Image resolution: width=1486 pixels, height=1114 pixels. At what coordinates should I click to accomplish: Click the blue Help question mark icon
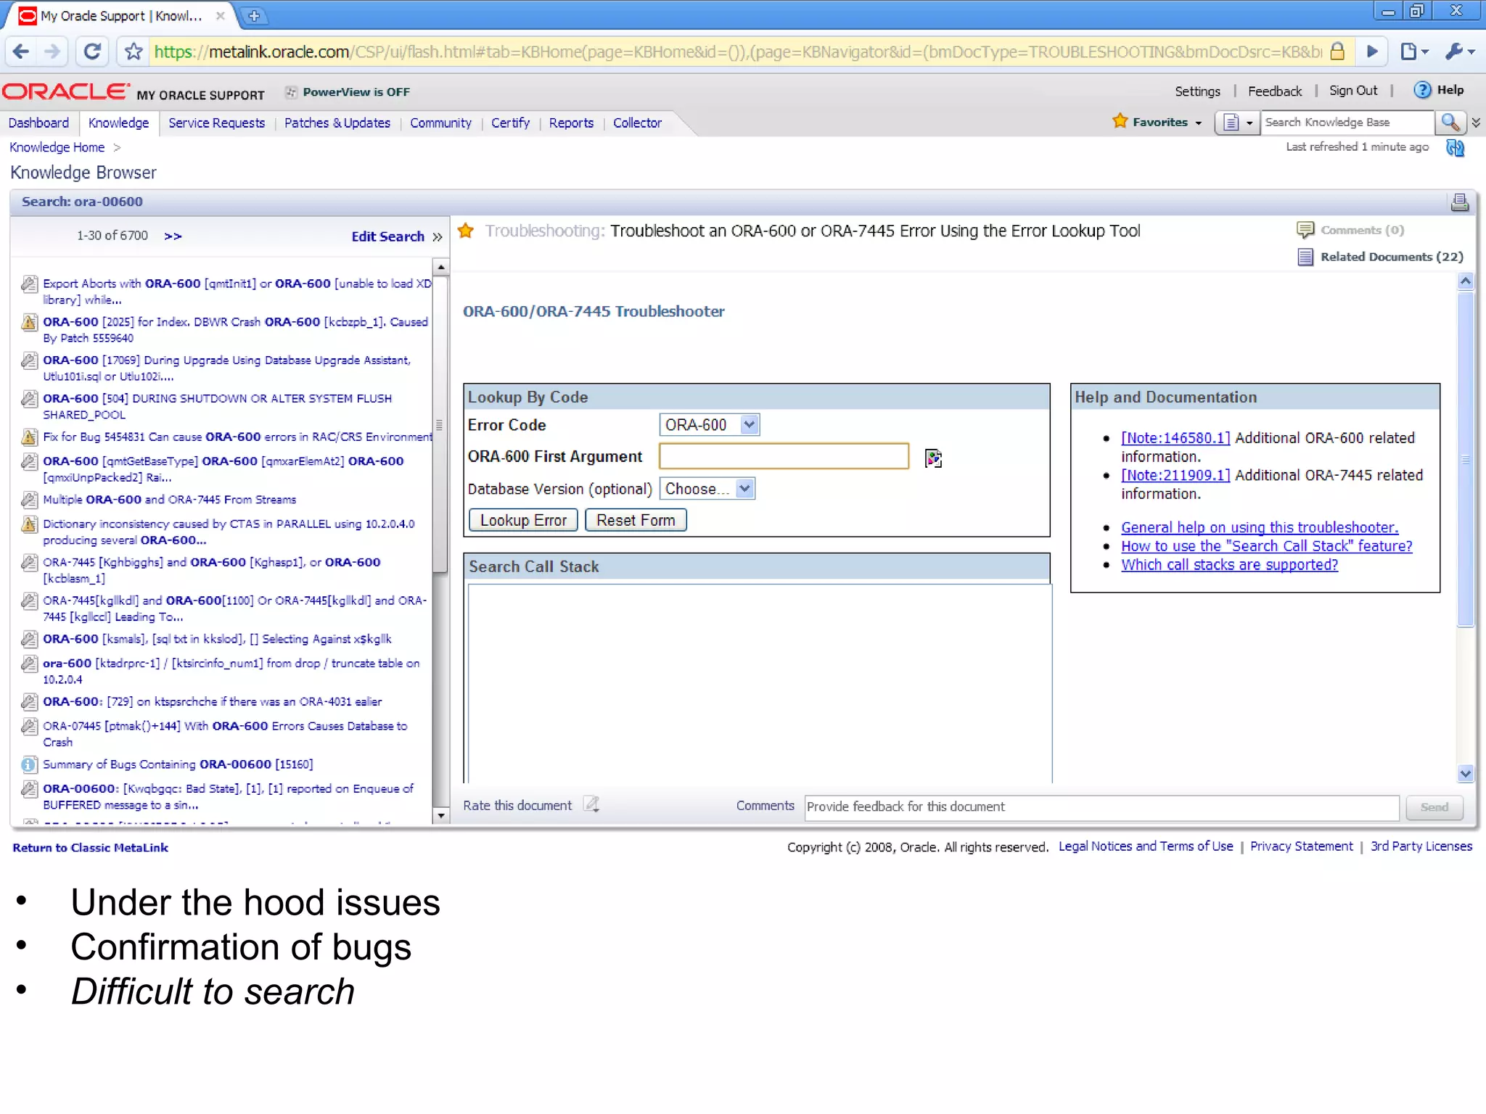pyautogui.click(x=1422, y=90)
